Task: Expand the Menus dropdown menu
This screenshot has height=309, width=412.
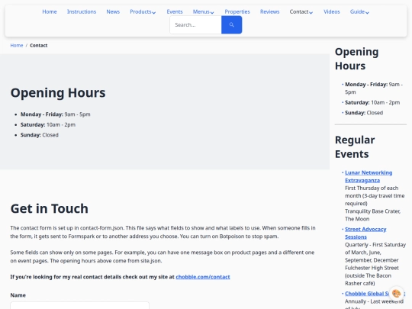Action: 204,11
